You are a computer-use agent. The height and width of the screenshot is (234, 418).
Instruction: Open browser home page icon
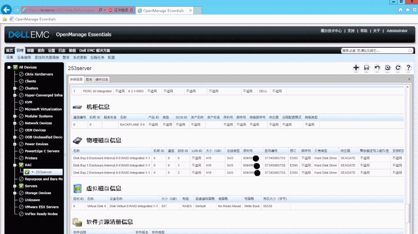point(400,10)
